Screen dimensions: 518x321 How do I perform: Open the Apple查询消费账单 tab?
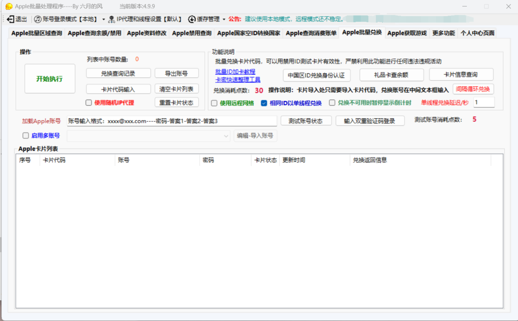311,33
